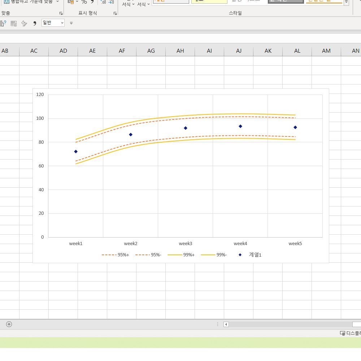Select column header AH
The height and width of the screenshot is (361, 361).
(x=180, y=51)
